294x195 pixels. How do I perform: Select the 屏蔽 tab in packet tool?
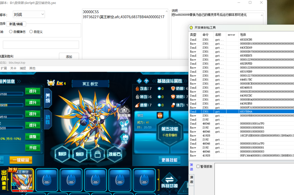191,180
